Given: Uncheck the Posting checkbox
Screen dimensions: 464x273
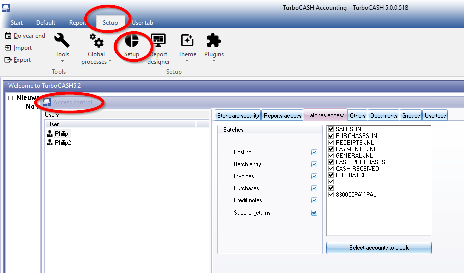Looking at the screenshot, I should (314, 152).
